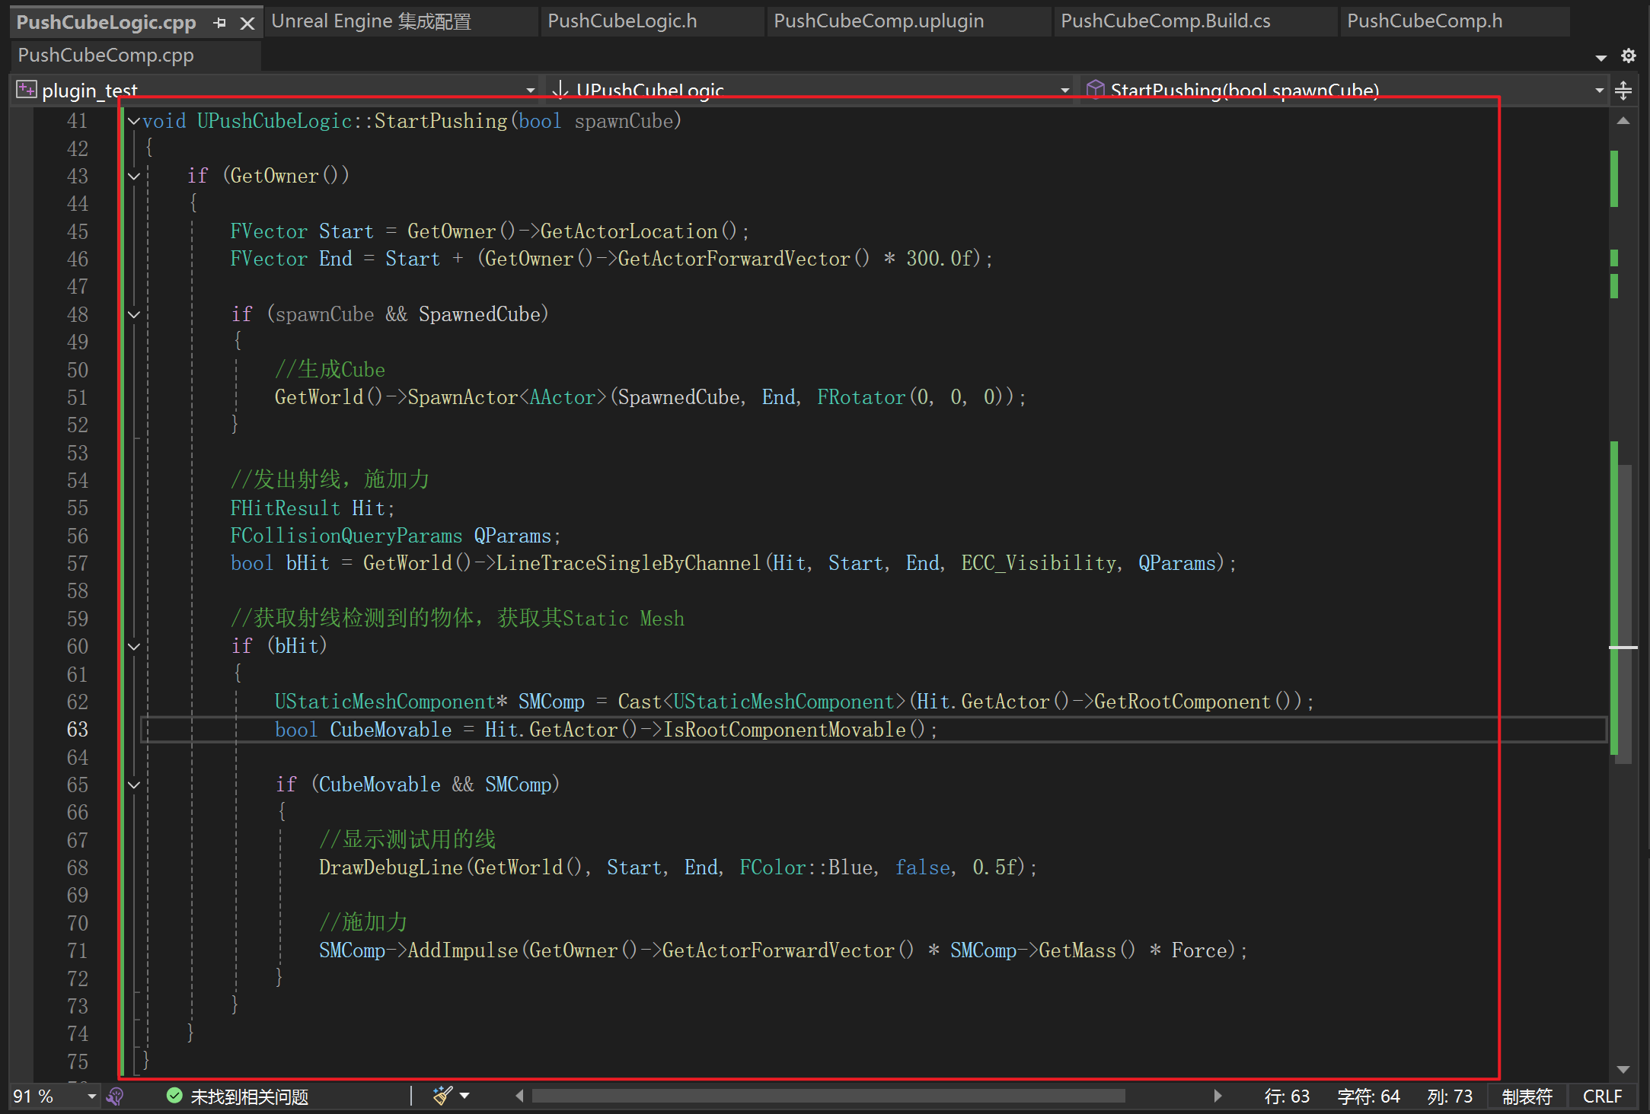Collapse the if (bHit) block

pyautogui.click(x=134, y=647)
